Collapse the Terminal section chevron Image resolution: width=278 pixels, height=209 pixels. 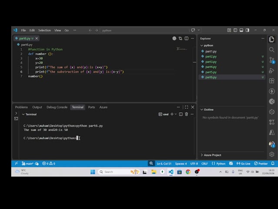[x=23, y=114]
